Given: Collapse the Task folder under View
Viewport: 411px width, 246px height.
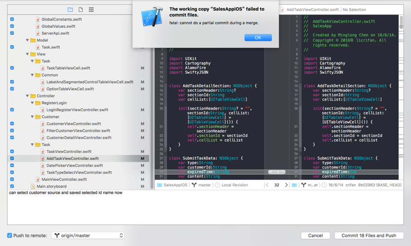Looking at the screenshot, I should click(x=32, y=61).
